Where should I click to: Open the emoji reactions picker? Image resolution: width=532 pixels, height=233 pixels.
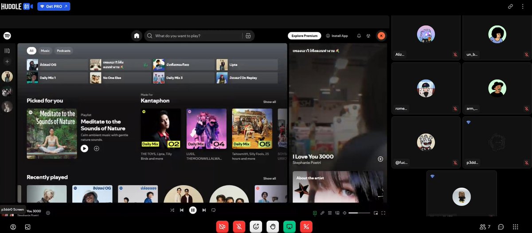(x=256, y=226)
